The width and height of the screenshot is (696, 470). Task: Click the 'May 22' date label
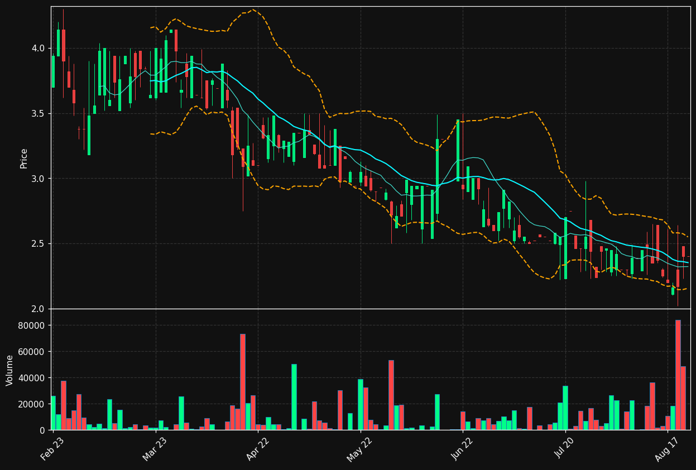[359, 448]
